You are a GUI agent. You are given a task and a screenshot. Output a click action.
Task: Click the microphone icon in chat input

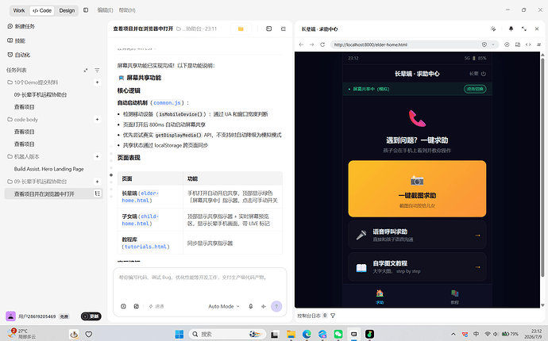pos(251,306)
